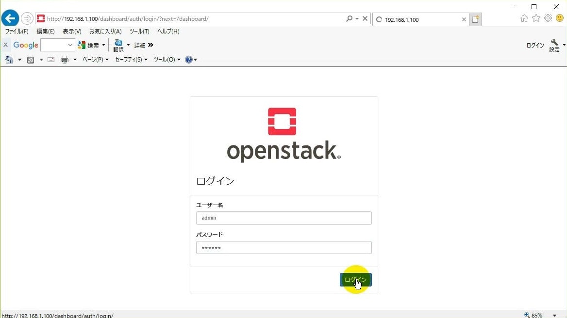Click Google toolbar ログイン link

(x=535, y=45)
